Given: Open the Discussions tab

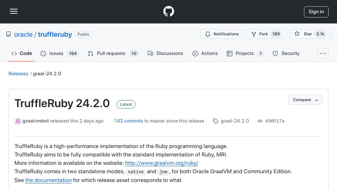Looking at the screenshot, I should (x=165, y=53).
